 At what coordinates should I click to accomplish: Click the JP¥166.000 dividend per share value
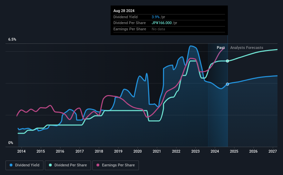pyautogui.click(x=162, y=23)
